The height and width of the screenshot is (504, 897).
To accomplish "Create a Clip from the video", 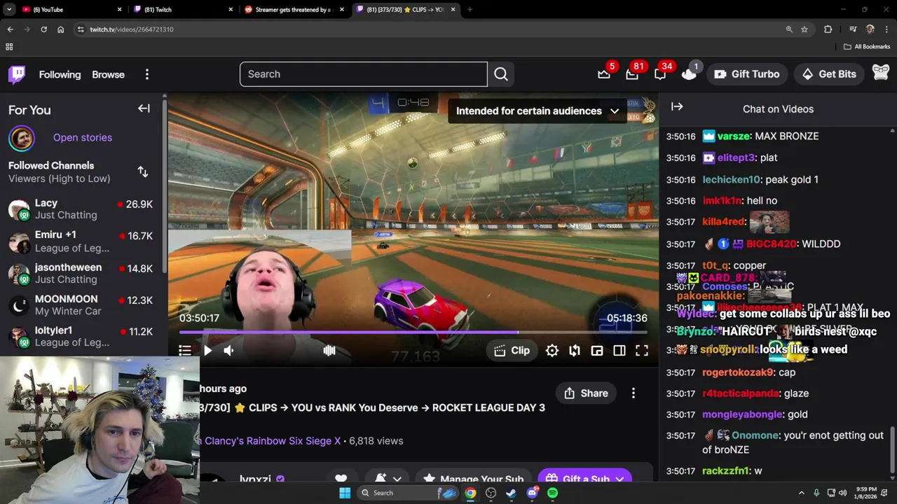I will pyautogui.click(x=512, y=351).
